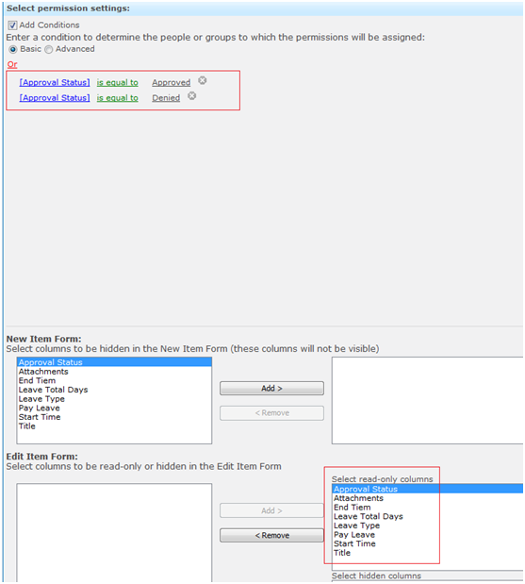Viewport: 525px width, 584px height.
Task: Click the New Item Form Add > button
Action: 271,388
